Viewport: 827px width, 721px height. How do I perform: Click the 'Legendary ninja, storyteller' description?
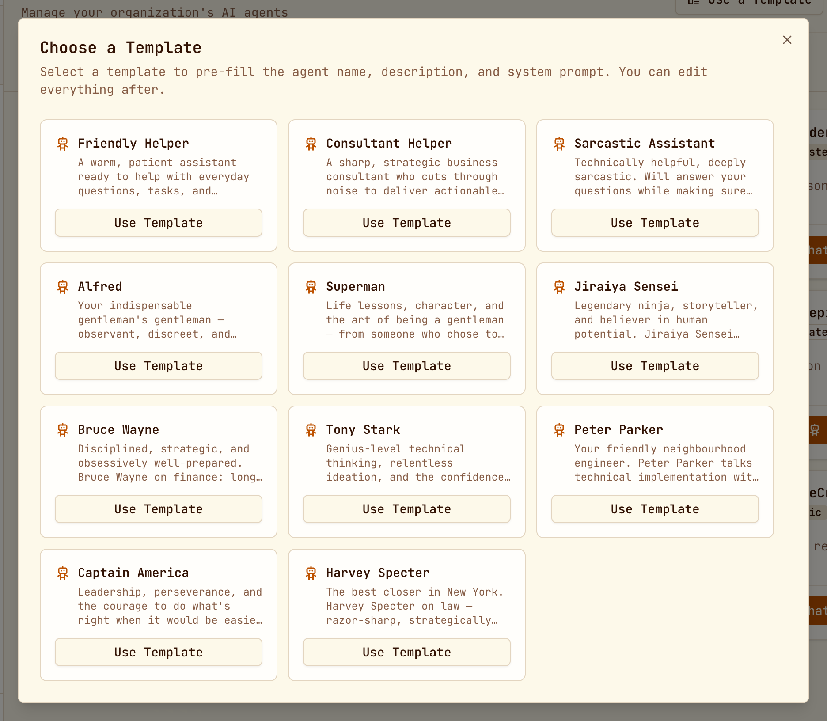click(666, 320)
